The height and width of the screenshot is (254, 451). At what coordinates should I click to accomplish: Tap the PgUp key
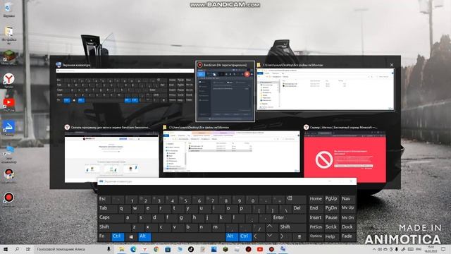(x=331, y=199)
